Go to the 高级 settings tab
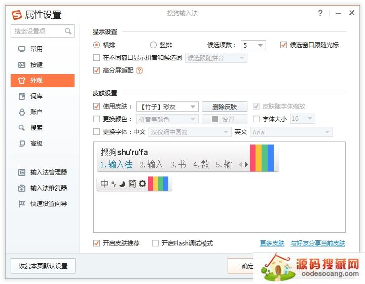365x284 pixels. [x=36, y=144]
